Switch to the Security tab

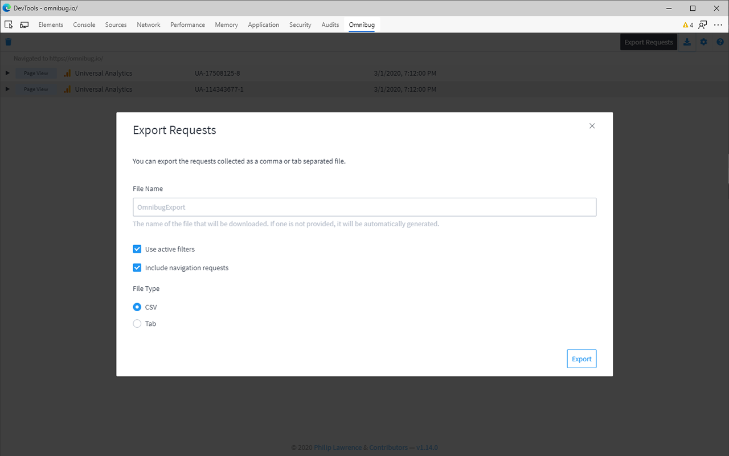pos(300,25)
